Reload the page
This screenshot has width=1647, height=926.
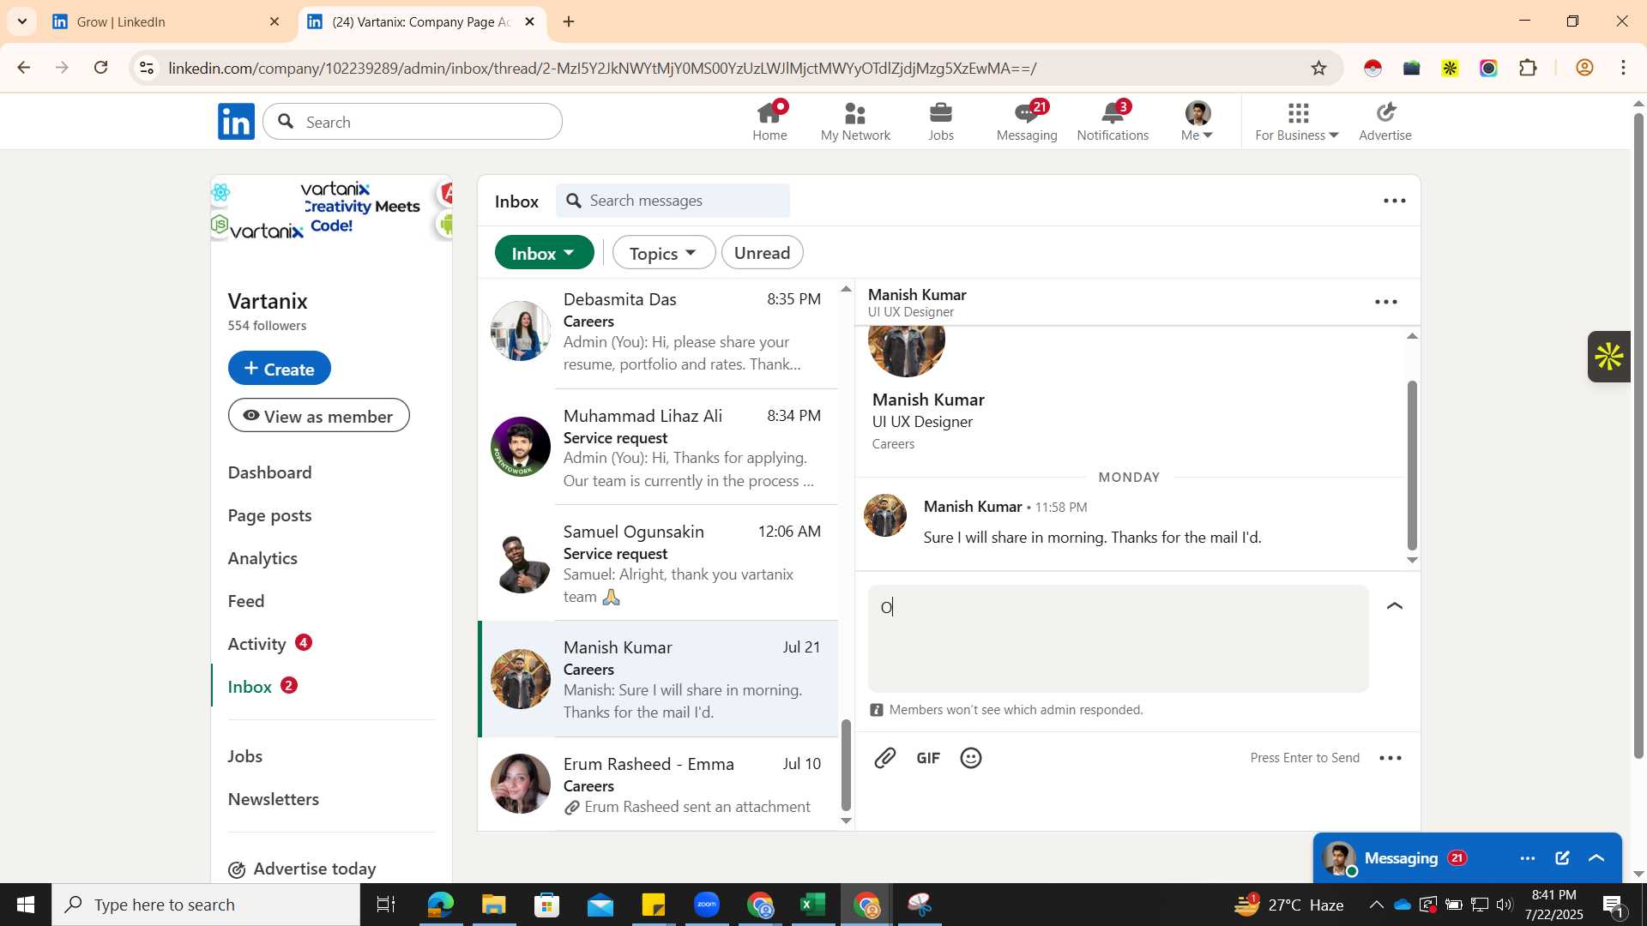tap(101, 68)
